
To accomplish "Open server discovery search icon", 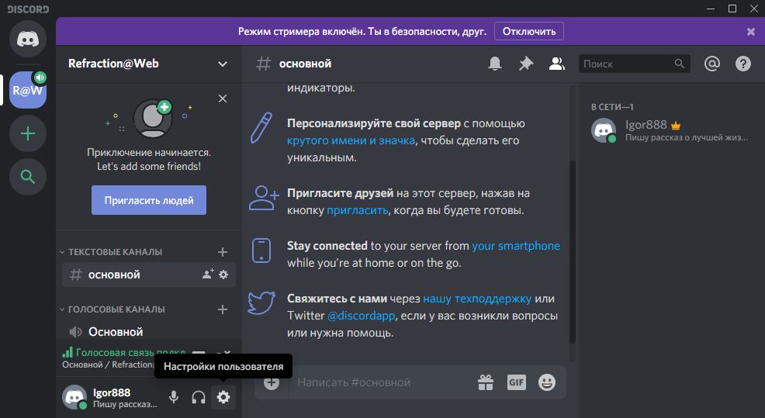I will tap(28, 177).
